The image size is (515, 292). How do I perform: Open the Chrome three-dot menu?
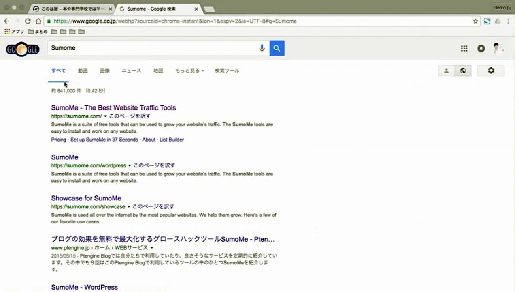click(x=507, y=21)
